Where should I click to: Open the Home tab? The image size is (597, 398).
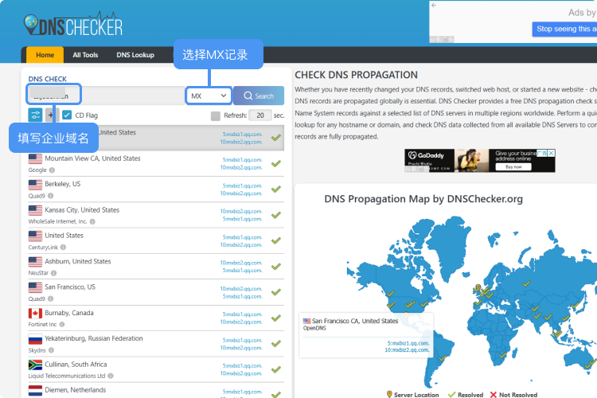tap(45, 55)
